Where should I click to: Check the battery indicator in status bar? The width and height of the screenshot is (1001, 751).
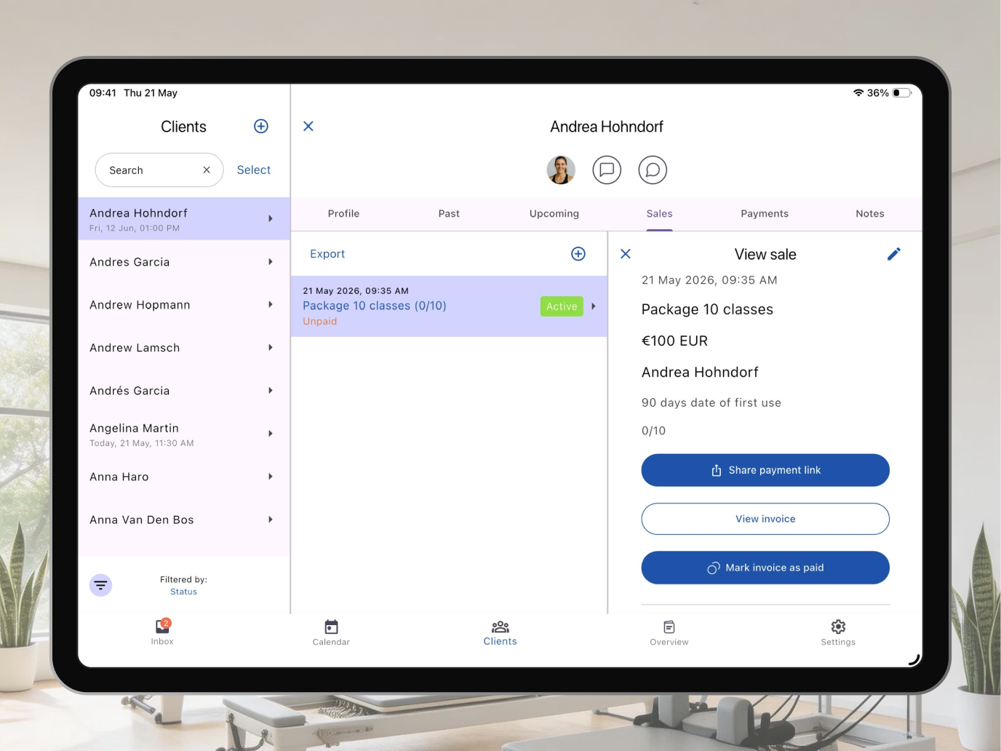point(902,93)
